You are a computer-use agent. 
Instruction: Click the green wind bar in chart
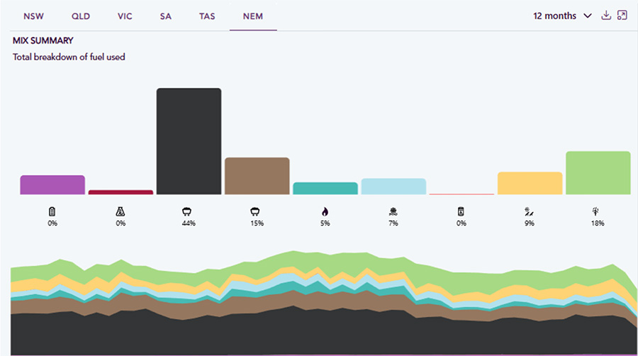click(598, 172)
